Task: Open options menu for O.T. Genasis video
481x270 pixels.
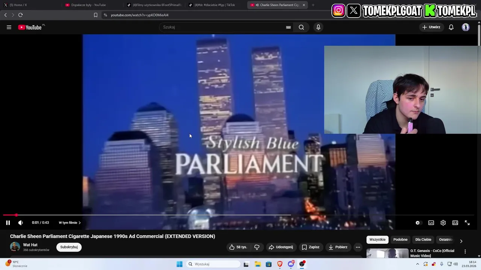Action: (x=465, y=252)
